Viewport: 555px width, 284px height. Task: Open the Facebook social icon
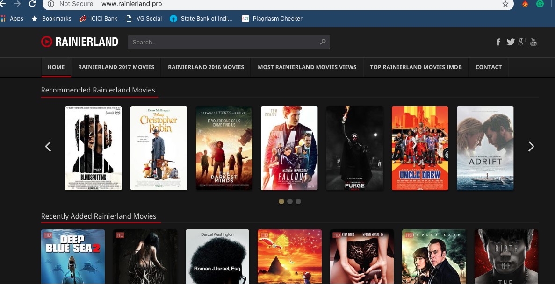click(x=498, y=42)
